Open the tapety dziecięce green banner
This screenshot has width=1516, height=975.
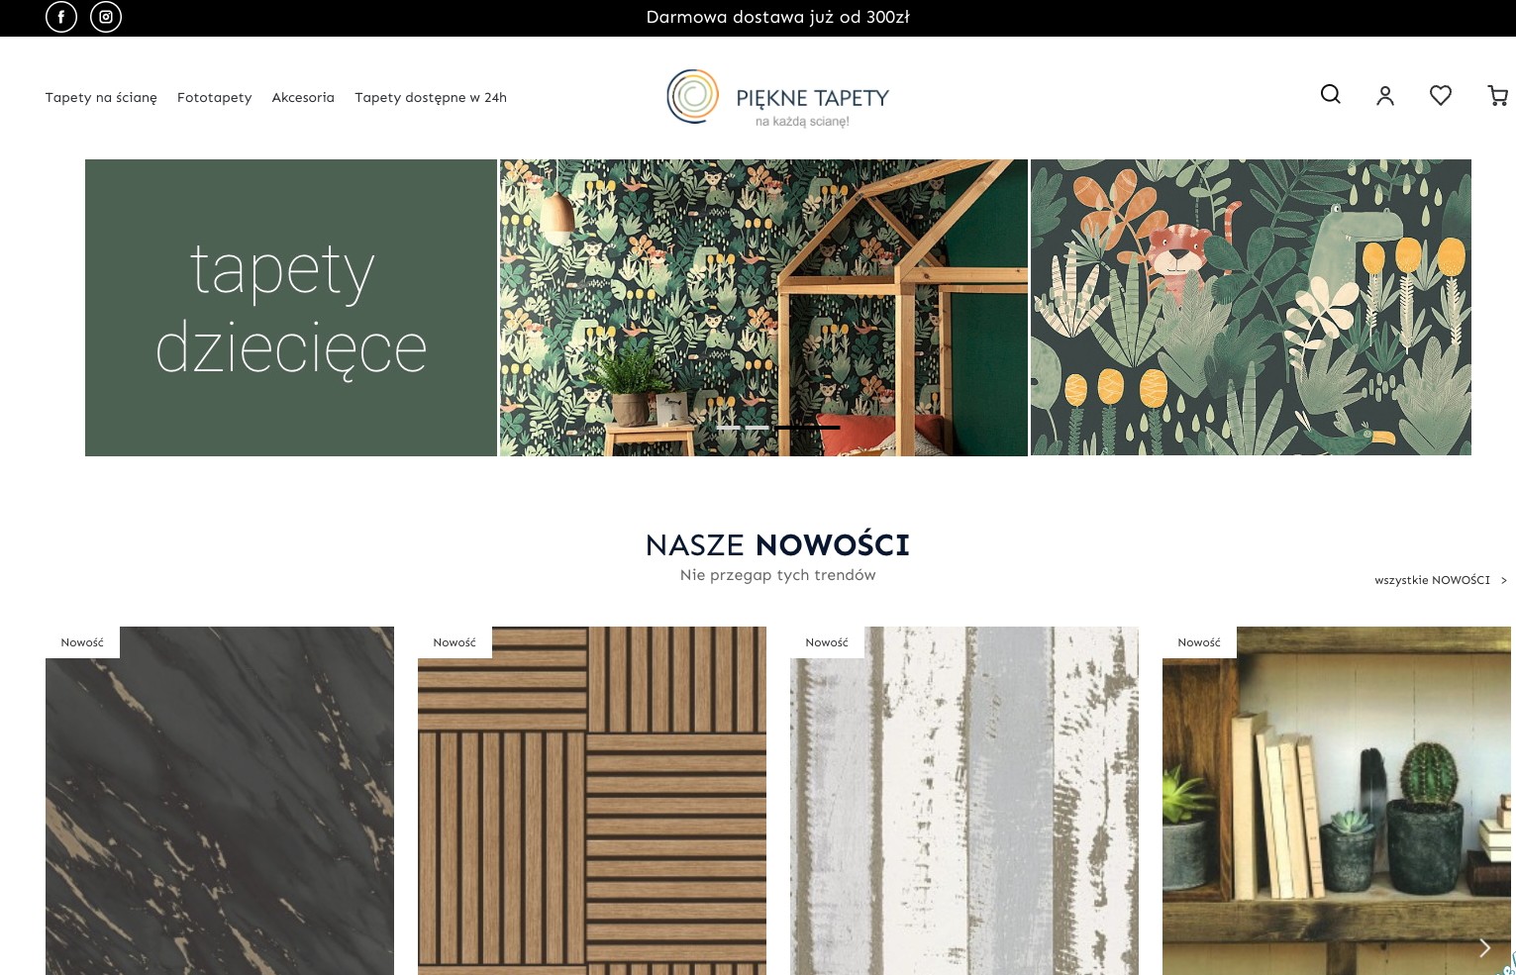click(291, 308)
